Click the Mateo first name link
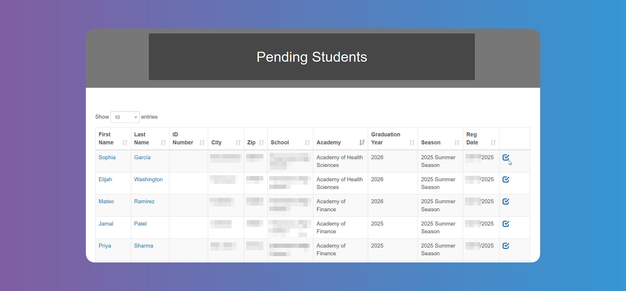 pos(106,201)
